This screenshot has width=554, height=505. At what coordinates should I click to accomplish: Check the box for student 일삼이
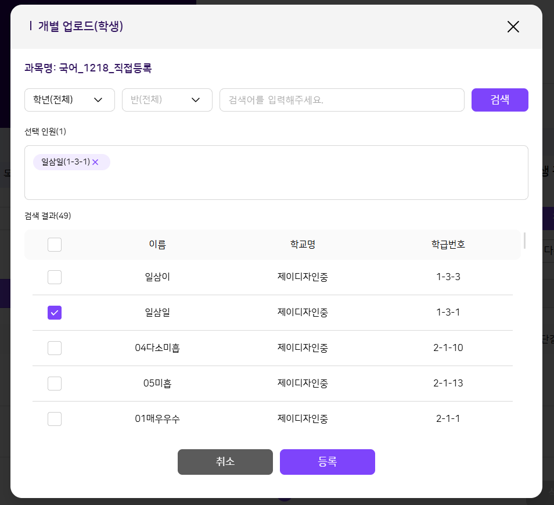pyautogui.click(x=55, y=277)
